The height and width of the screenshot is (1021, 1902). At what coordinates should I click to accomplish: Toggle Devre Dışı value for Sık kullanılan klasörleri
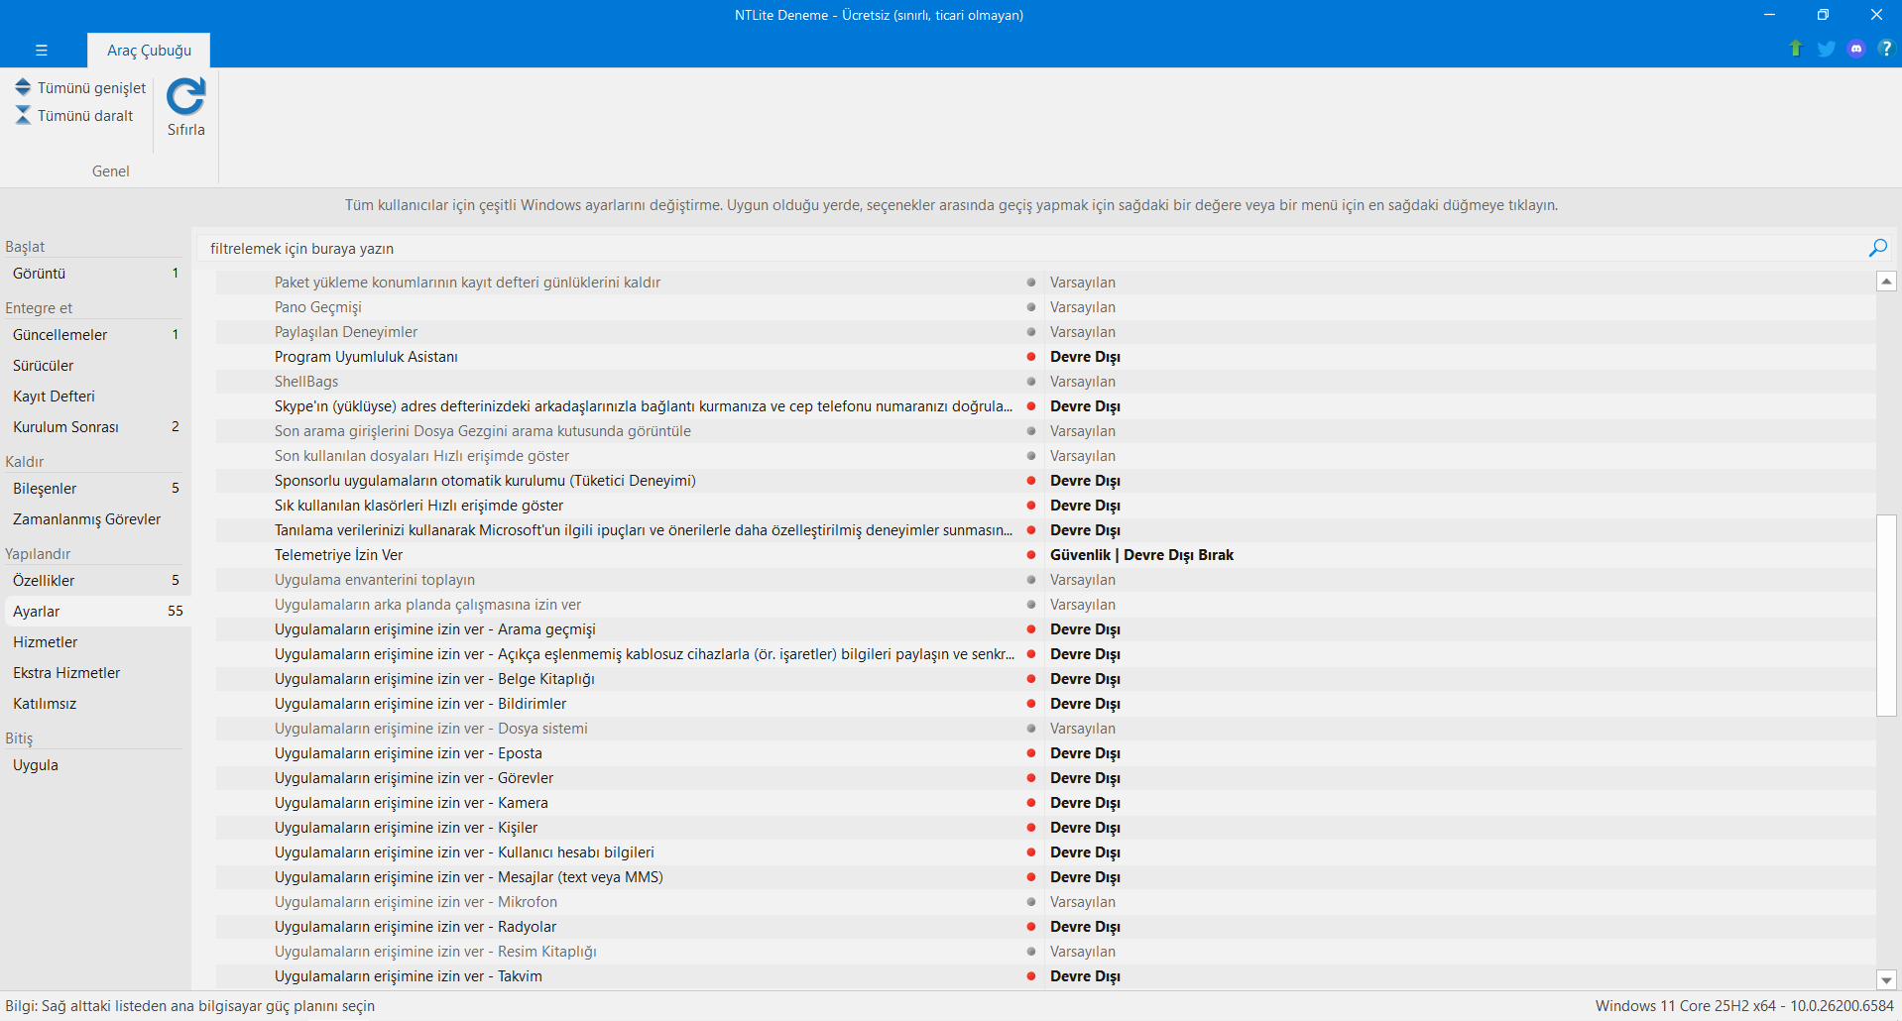tap(1085, 506)
